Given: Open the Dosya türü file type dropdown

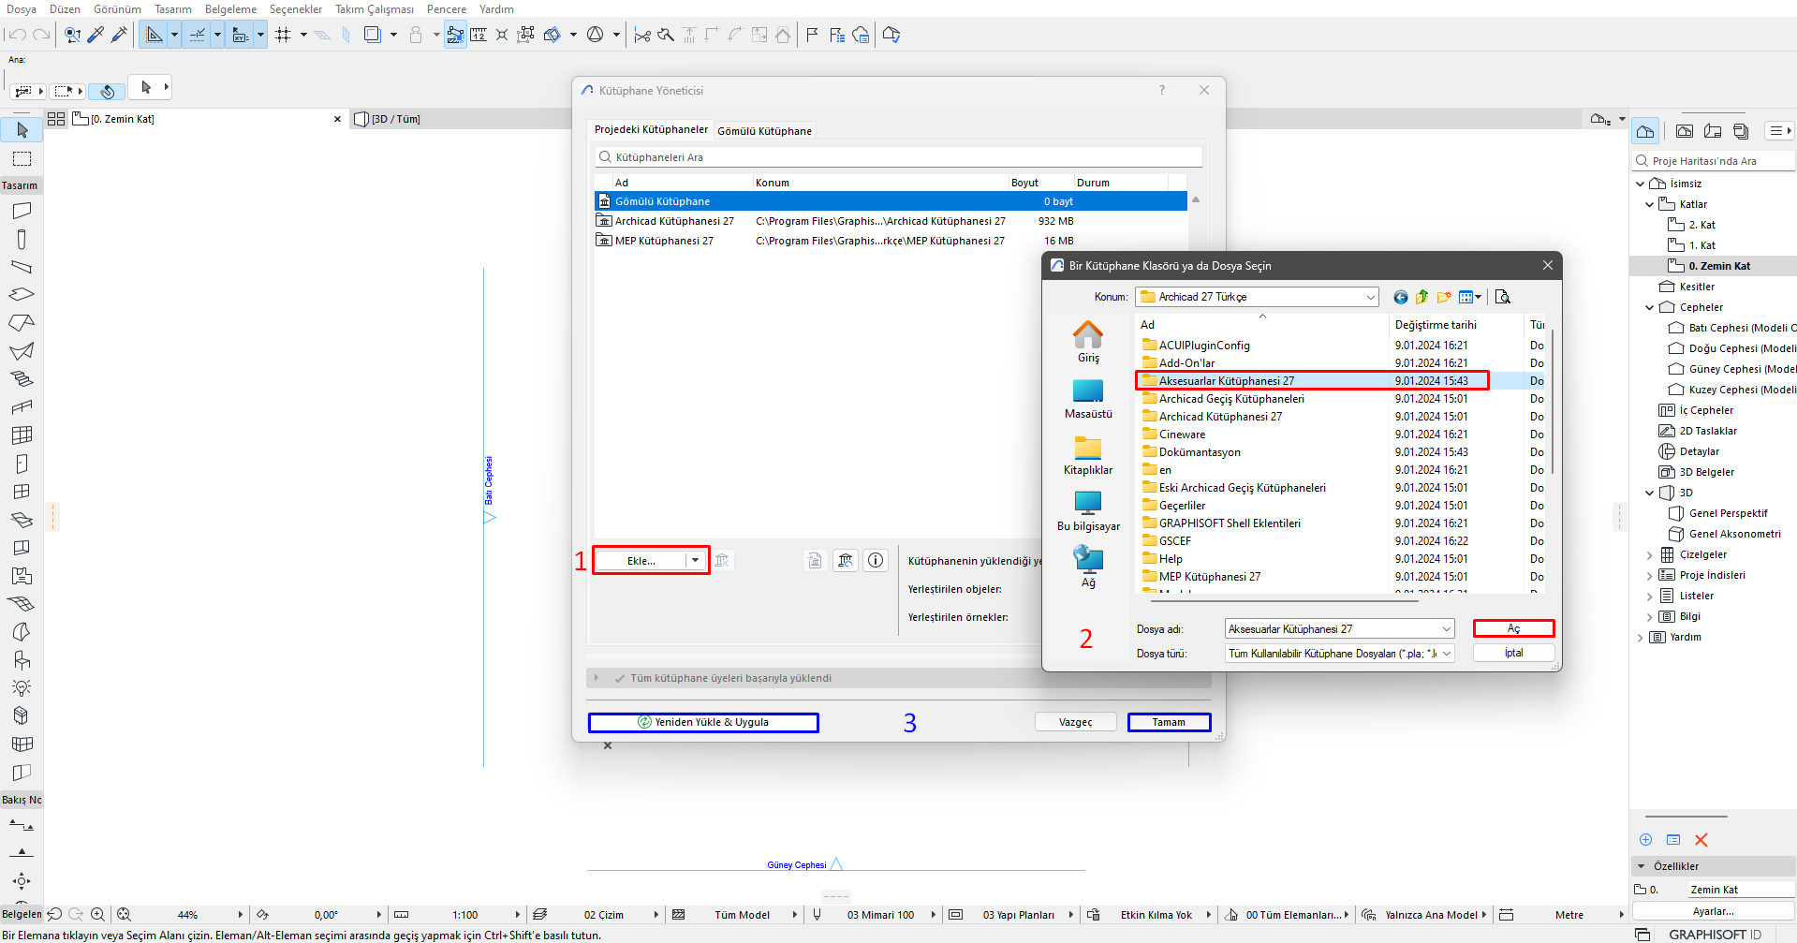Looking at the screenshot, I should tap(1446, 653).
